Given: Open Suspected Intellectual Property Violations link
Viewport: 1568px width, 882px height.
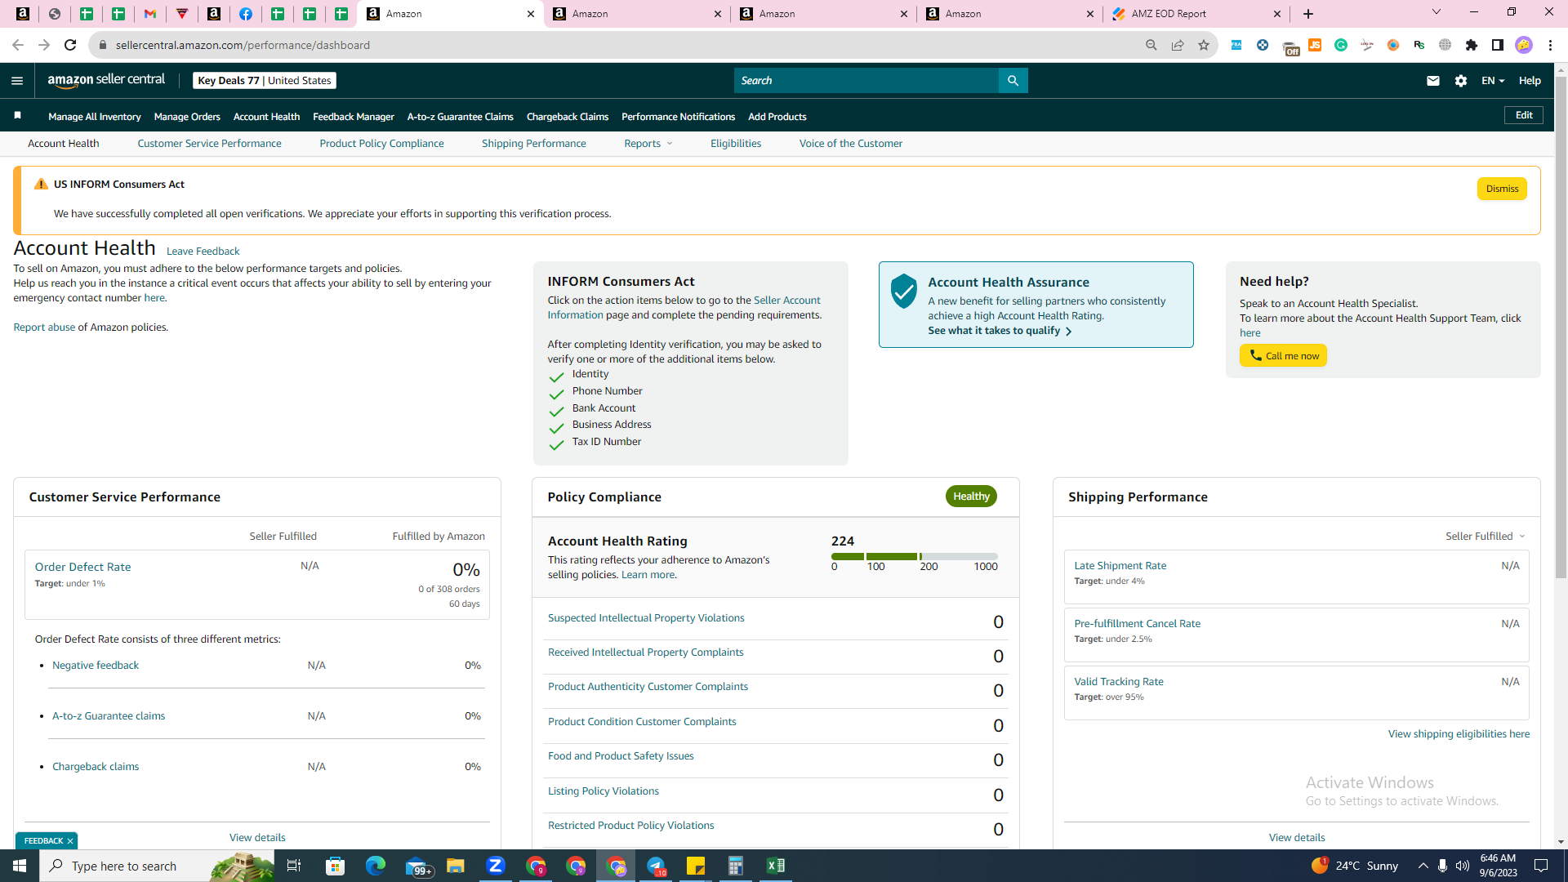Looking at the screenshot, I should (646, 618).
